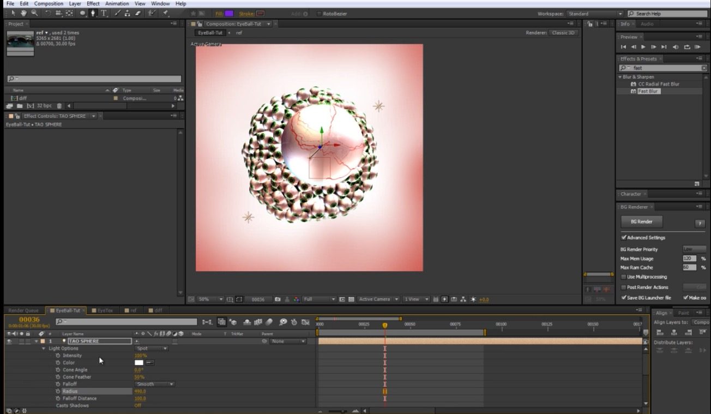This screenshot has height=414, width=711.
Task: Click the reset exposure icon in viewer
Action: click(x=473, y=299)
